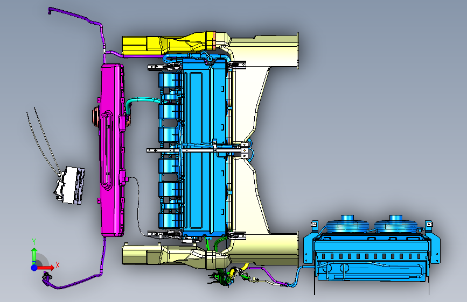Select the magenta tank part
The height and width of the screenshot is (302, 467).
[111, 150]
